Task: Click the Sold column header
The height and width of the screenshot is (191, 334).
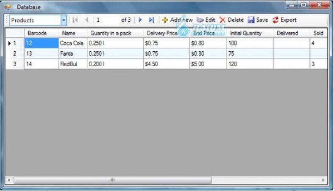Action: click(x=318, y=33)
